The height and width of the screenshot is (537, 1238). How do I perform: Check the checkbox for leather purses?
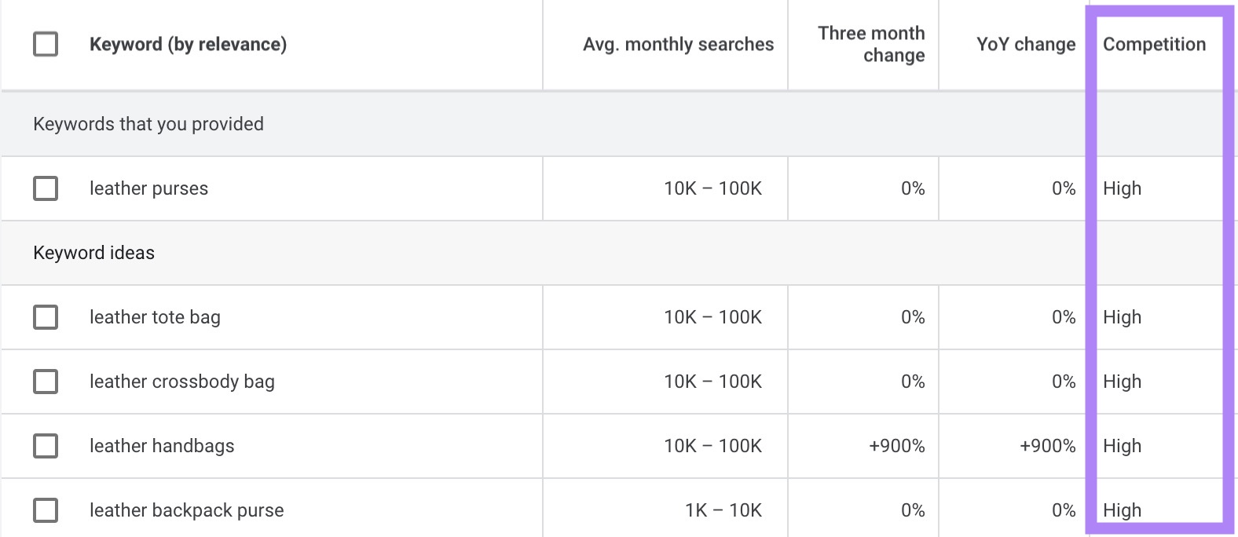pyautogui.click(x=45, y=188)
